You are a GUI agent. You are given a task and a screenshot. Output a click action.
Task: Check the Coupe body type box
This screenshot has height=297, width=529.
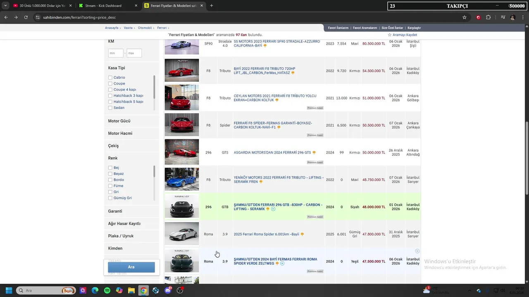(x=110, y=83)
